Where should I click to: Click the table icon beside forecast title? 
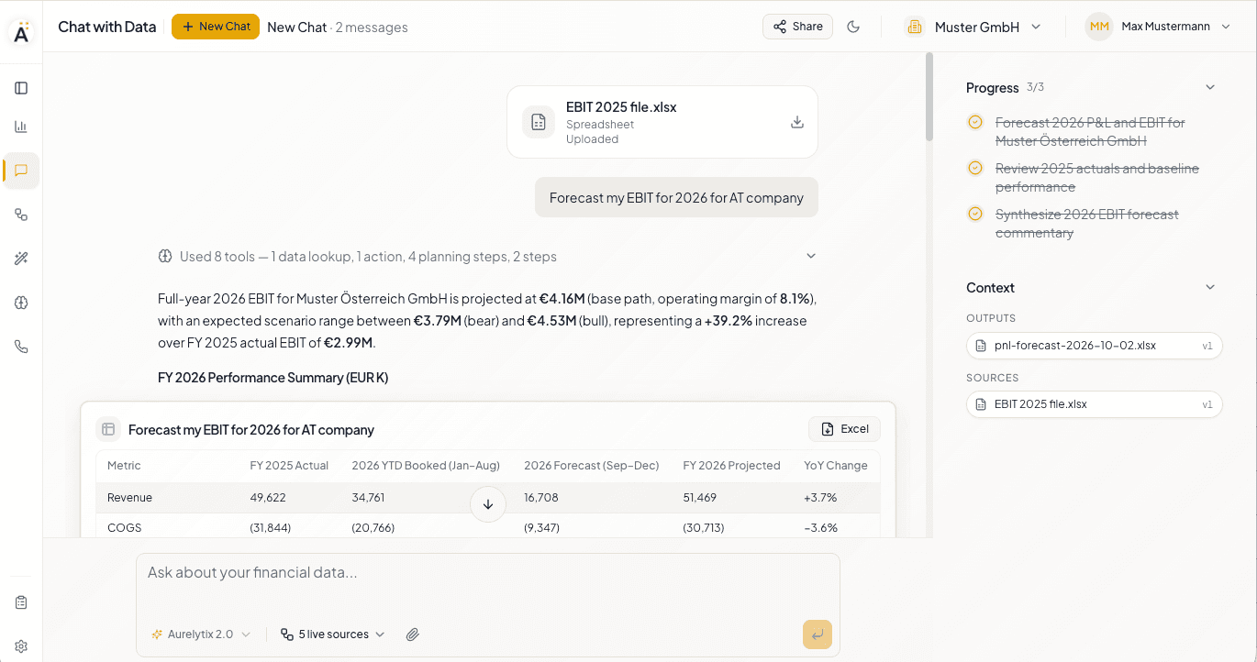pyautogui.click(x=108, y=429)
